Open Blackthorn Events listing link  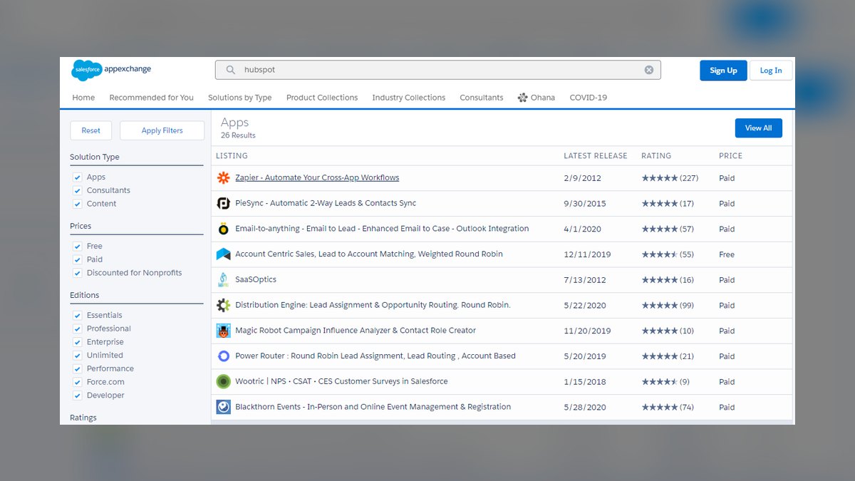point(373,407)
